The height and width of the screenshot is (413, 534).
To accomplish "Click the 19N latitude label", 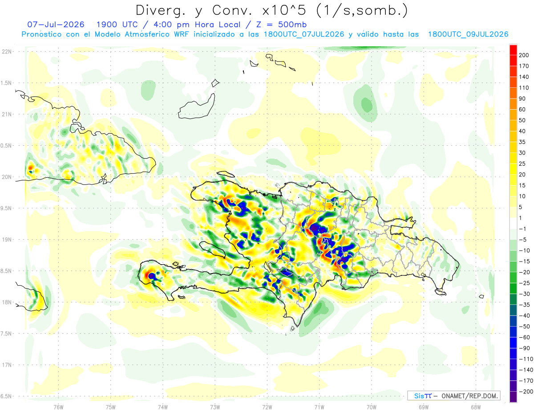I will [x=6, y=240].
